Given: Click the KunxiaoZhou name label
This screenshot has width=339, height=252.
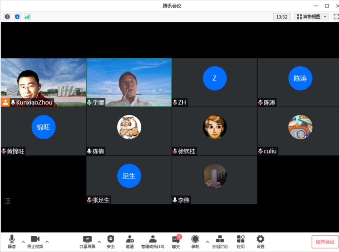Looking at the screenshot, I should coord(34,102).
